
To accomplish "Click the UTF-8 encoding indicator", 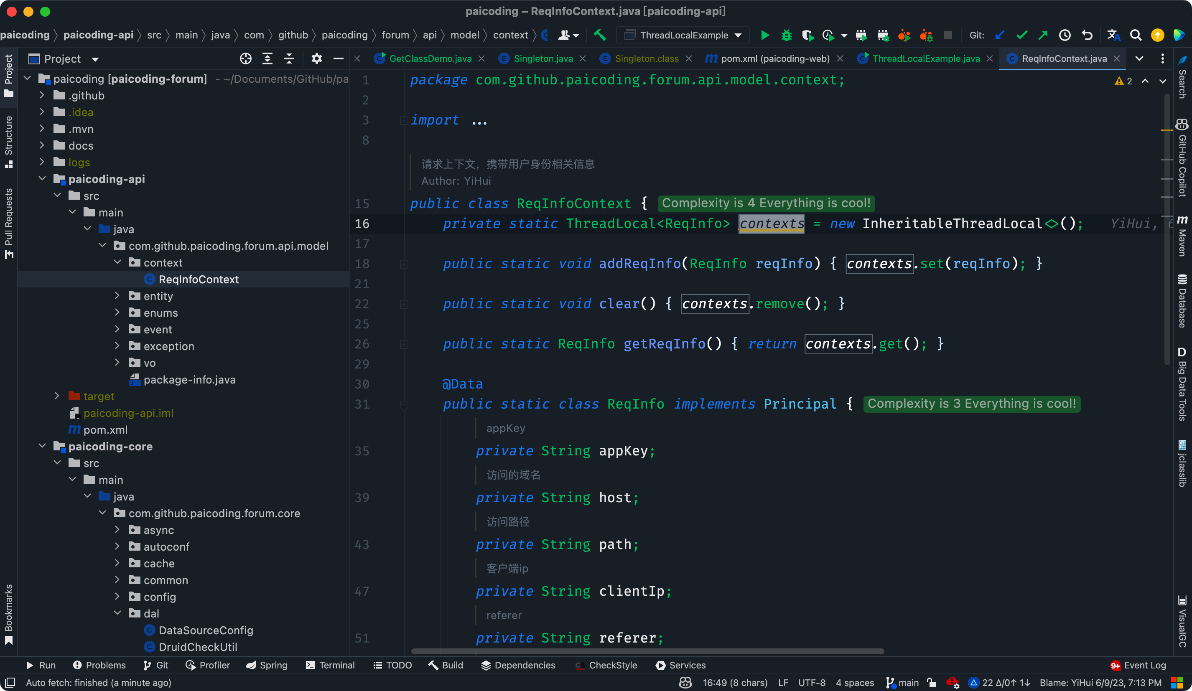I will coord(812,683).
